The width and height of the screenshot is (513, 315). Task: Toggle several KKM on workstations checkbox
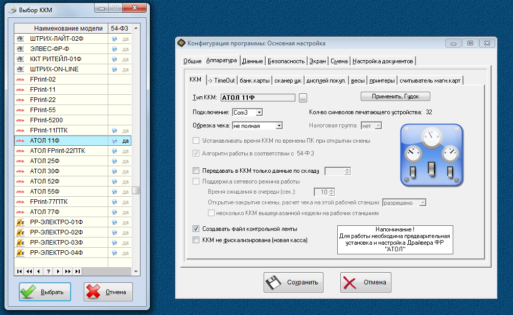click(x=212, y=213)
